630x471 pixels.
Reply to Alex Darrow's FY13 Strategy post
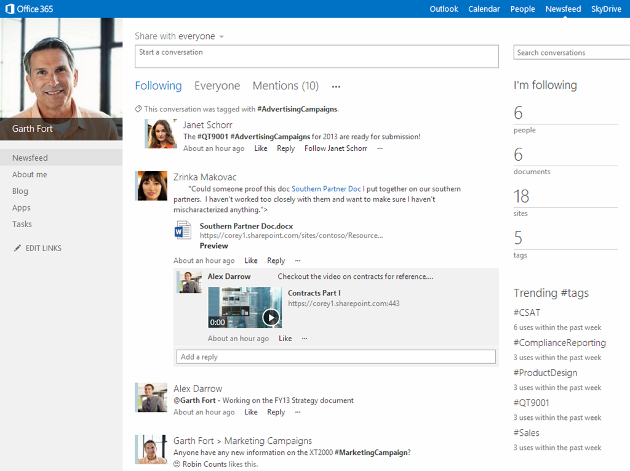[276, 413]
